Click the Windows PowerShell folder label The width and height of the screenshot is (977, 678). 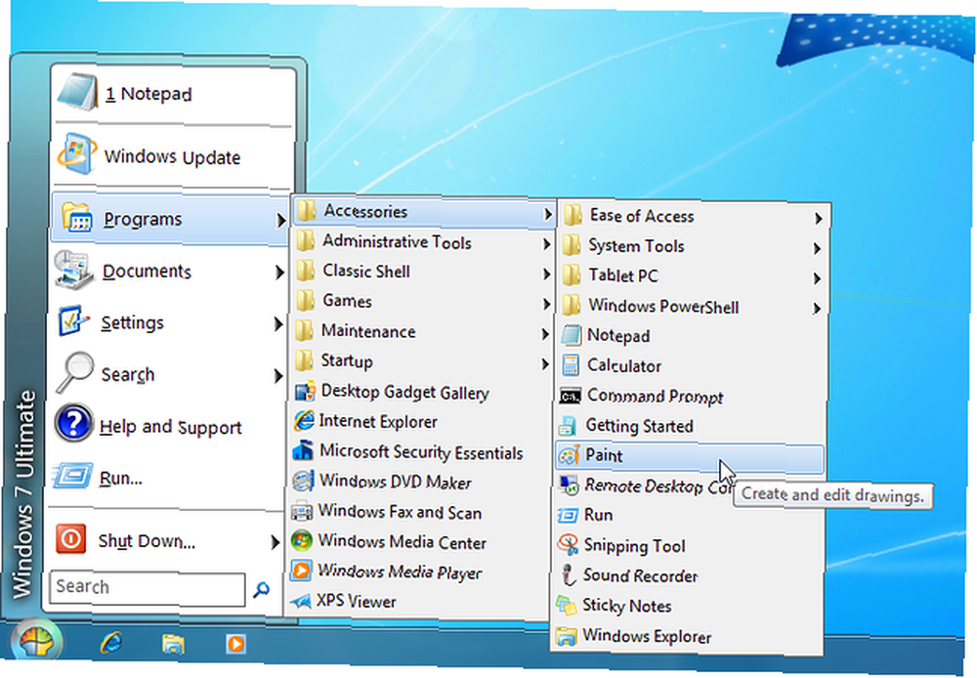(x=663, y=306)
